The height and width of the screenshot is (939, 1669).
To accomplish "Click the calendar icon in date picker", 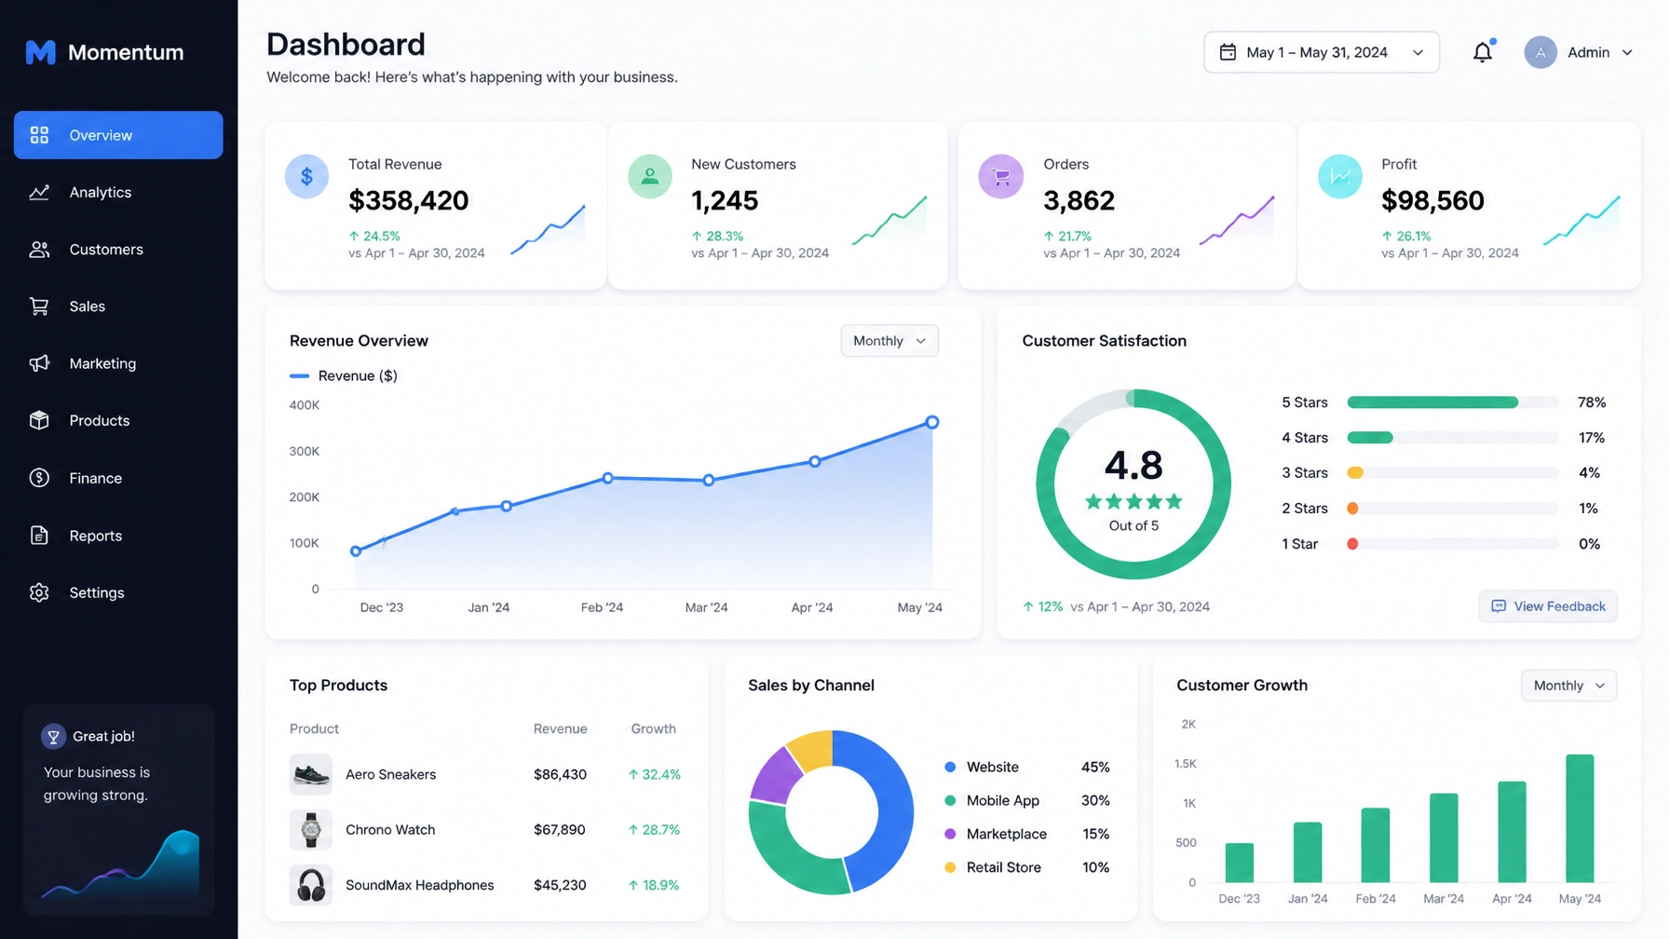I will tap(1228, 52).
